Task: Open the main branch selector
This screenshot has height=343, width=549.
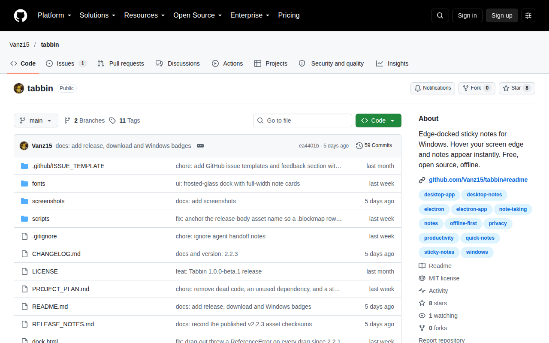Action: tap(36, 120)
